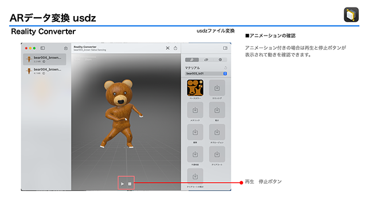This screenshot has width=367, height=206.
Task: Click the metallic texture import slot
Action: tap(195, 110)
